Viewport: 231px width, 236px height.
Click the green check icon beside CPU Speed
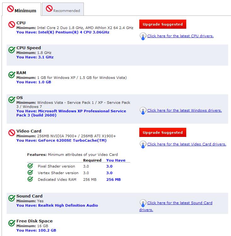(x=12, y=50)
